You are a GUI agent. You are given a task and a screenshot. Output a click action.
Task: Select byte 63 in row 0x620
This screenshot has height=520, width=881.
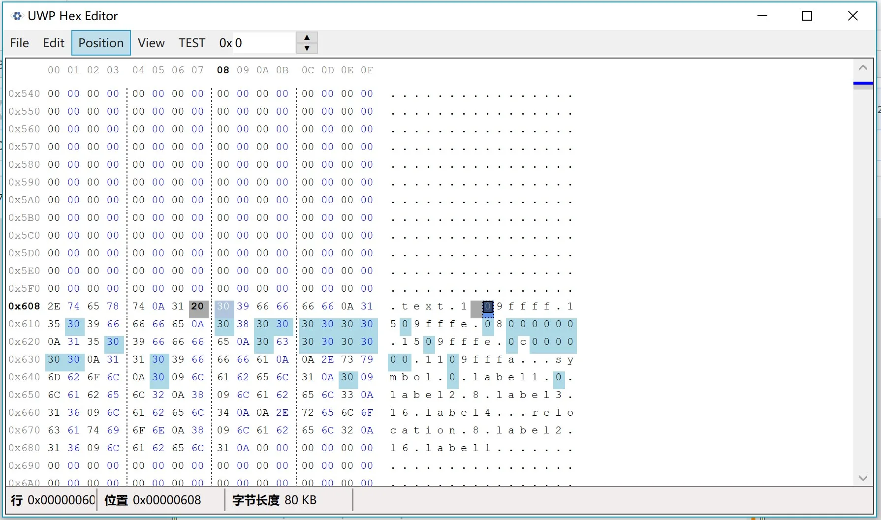[282, 341]
